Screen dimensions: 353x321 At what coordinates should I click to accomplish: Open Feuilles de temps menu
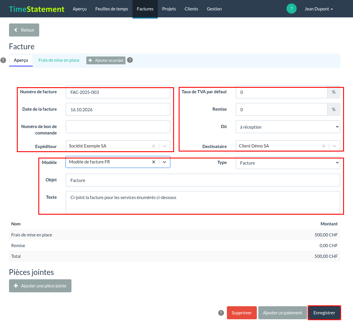pos(112,9)
